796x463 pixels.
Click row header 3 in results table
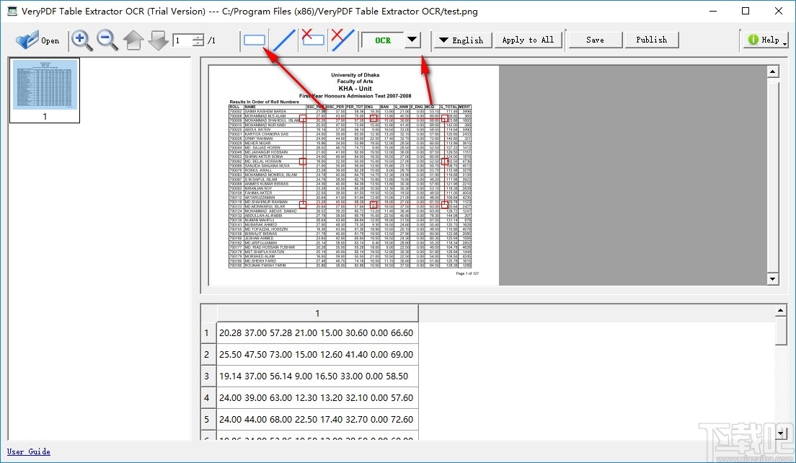[208, 376]
